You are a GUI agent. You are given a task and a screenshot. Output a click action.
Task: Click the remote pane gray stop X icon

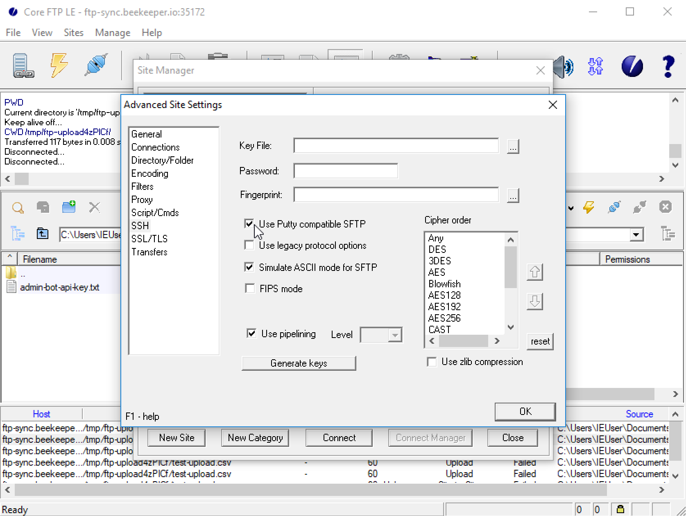[x=666, y=207]
